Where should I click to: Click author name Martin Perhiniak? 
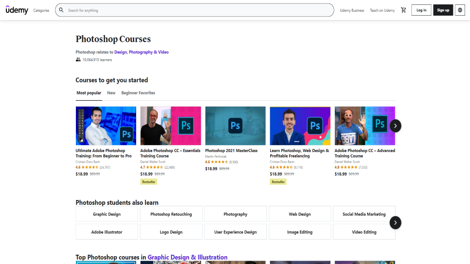(216, 156)
